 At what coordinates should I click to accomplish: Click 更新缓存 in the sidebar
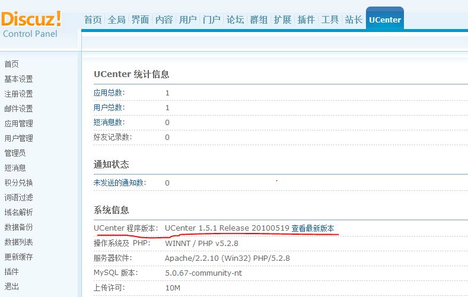tap(18, 257)
